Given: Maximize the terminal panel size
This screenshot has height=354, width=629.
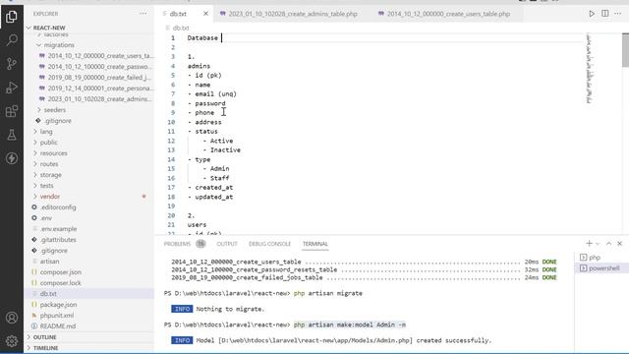Looking at the screenshot, I should [x=608, y=244].
